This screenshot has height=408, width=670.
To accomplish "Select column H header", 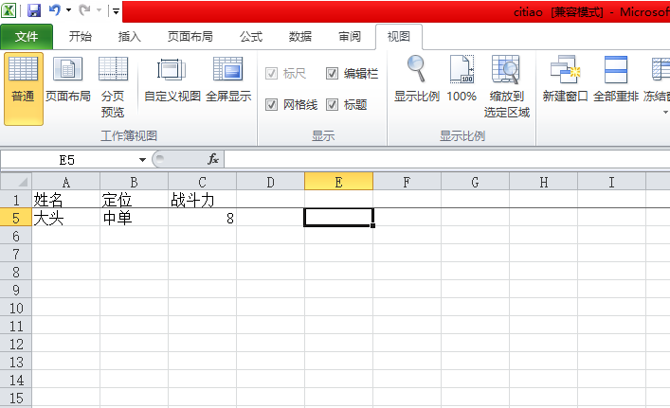I will point(544,182).
